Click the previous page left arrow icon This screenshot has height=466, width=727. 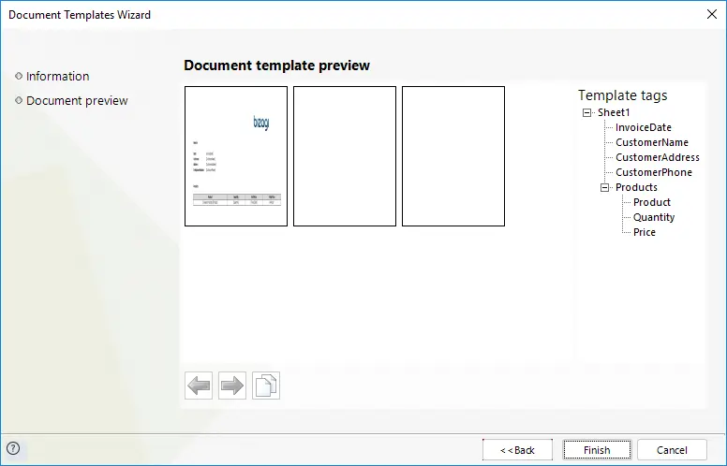click(199, 386)
